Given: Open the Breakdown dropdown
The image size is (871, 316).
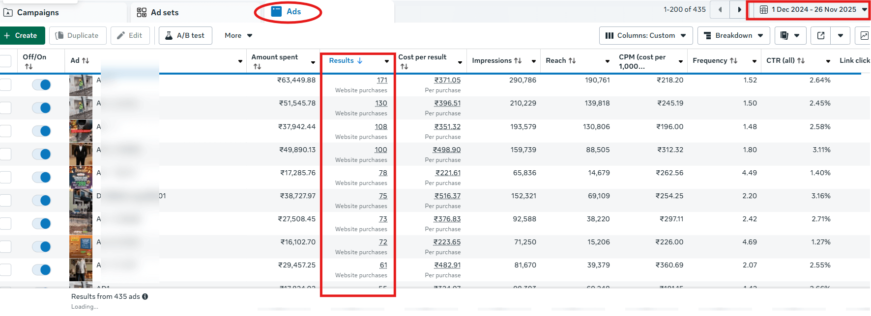Looking at the screenshot, I should coord(733,35).
